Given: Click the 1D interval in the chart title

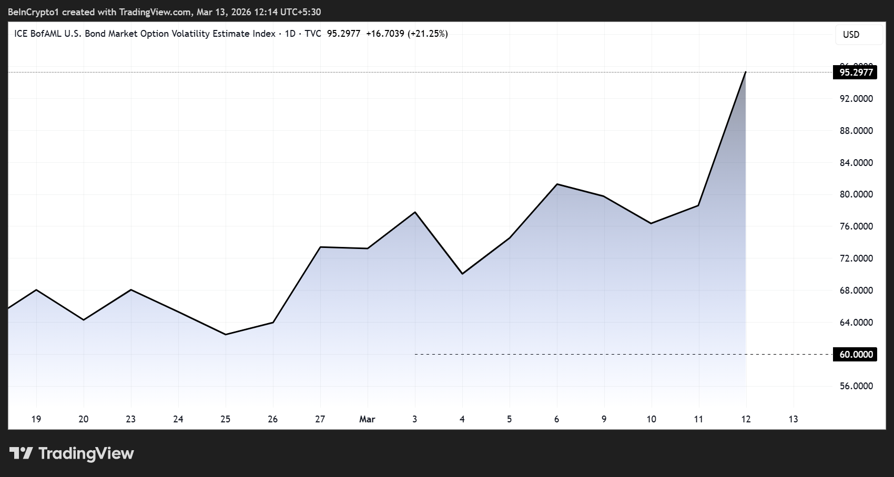Looking at the screenshot, I should [290, 34].
